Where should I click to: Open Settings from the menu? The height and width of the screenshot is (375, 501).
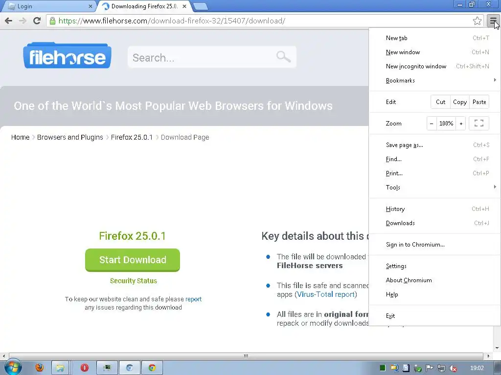tap(435, 266)
